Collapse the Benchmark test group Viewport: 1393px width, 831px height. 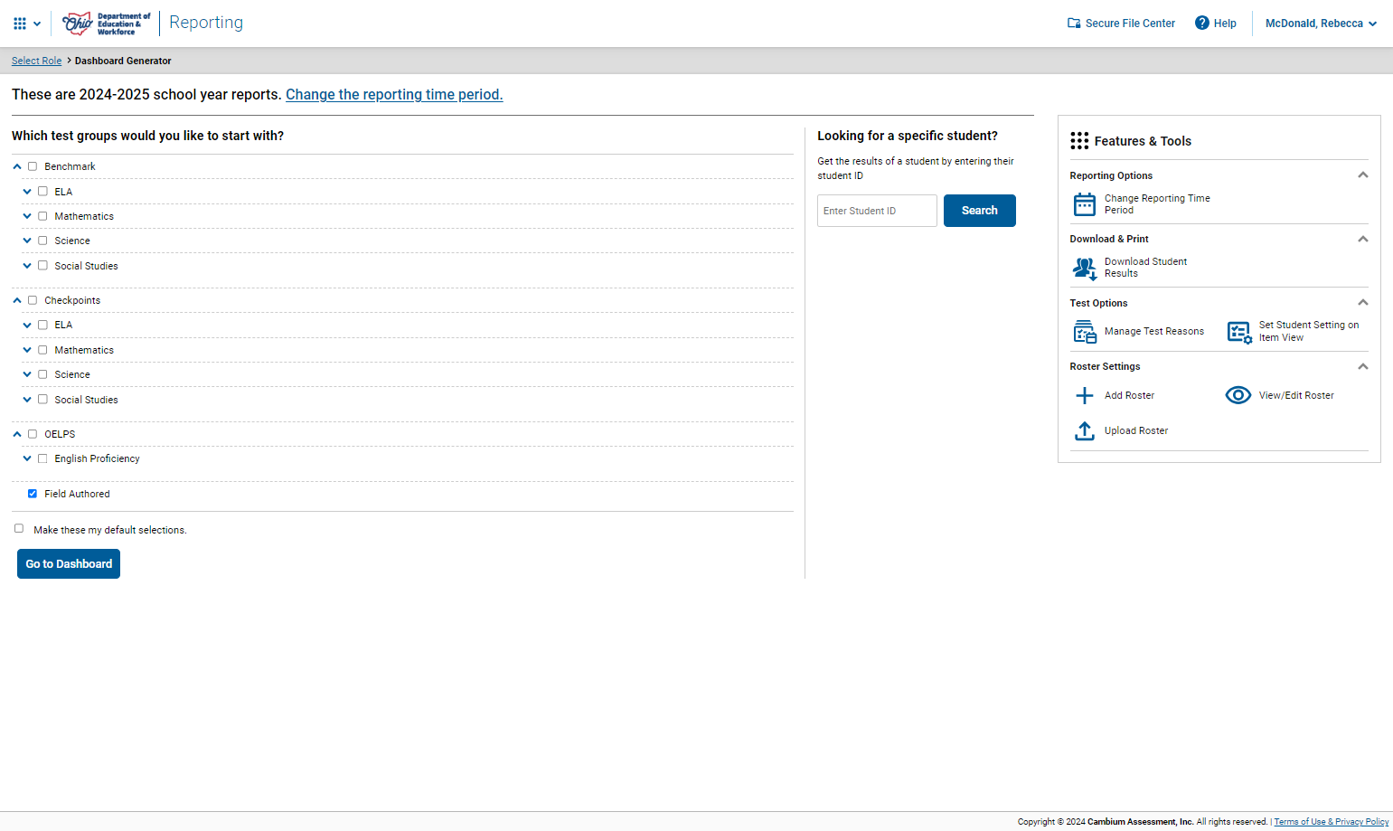point(17,166)
